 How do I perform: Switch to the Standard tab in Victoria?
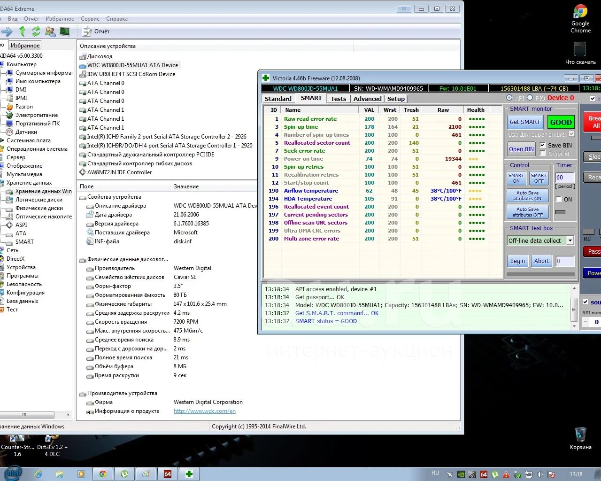[278, 99]
